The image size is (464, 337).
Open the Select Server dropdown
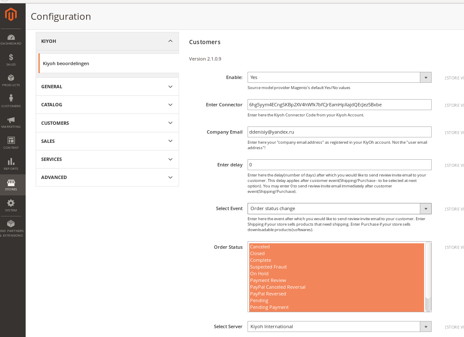tap(340, 326)
